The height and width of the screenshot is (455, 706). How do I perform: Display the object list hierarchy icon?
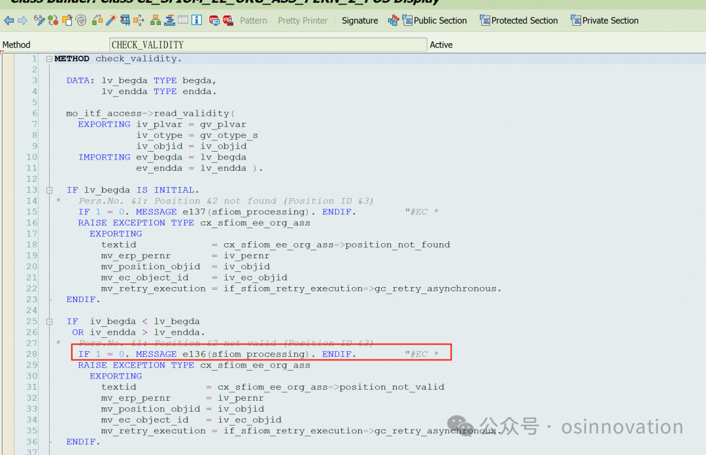coord(156,20)
